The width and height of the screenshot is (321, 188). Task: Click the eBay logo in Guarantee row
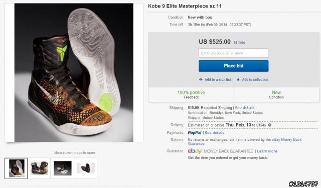pyautogui.click(x=195, y=151)
